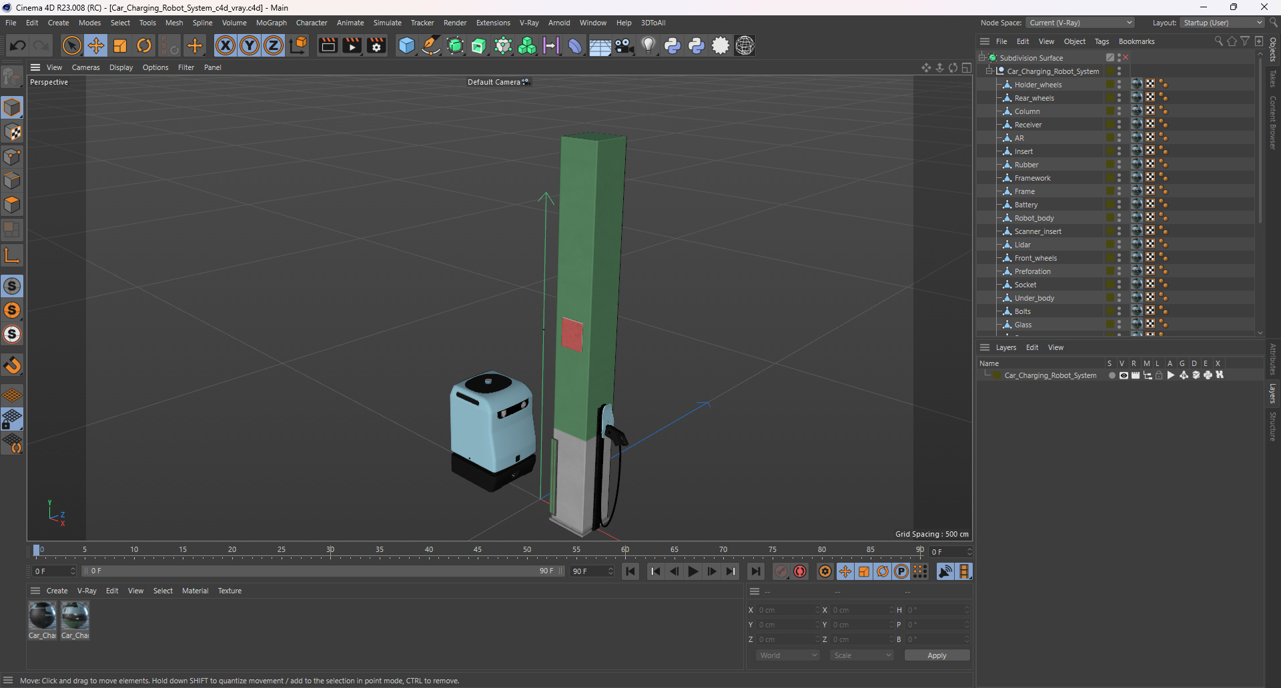Click the Bend deformer icon
The width and height of the screenshot is (1281, 688).
(575, 45)
